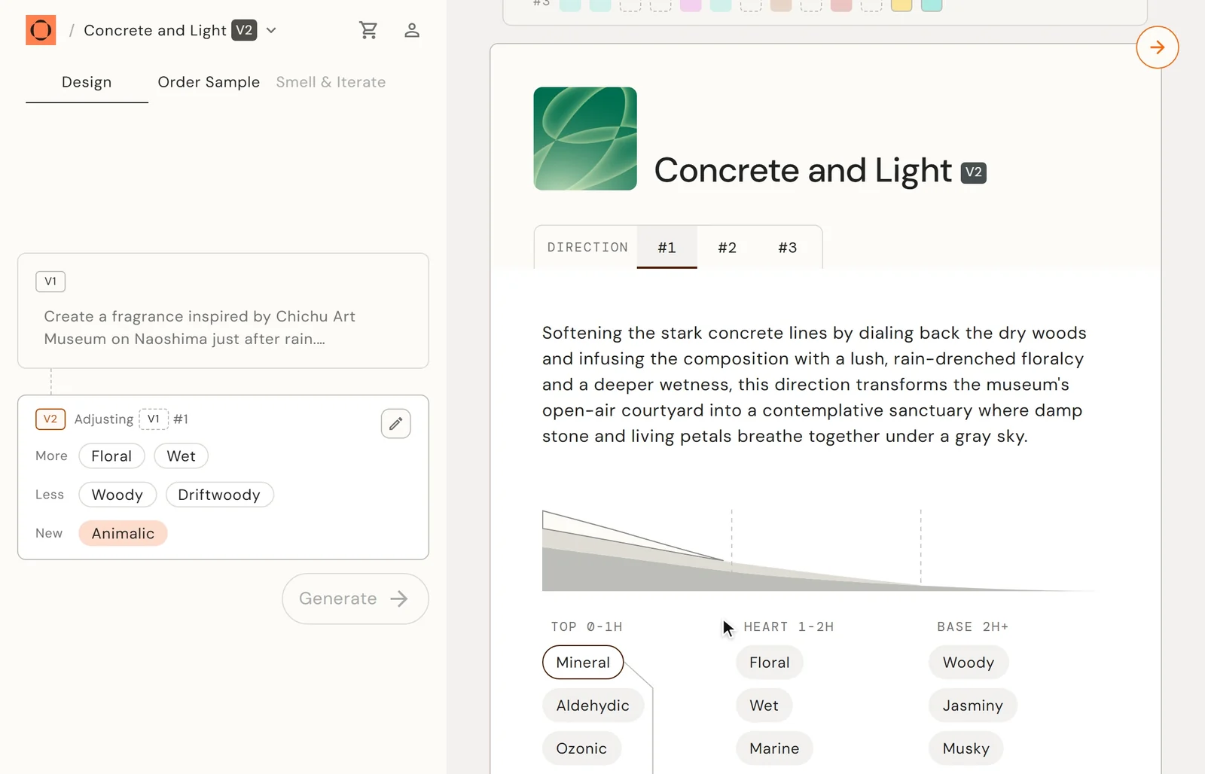Select the Musky base note chip
Viewport: 1205px width, 774px height.
click(x=966, y=748)
